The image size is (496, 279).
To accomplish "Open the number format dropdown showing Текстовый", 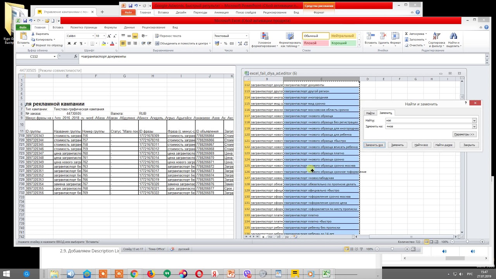I will (246, 36).
